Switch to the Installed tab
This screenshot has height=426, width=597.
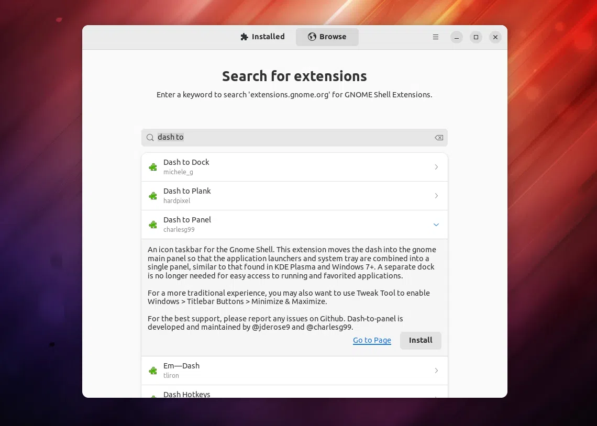pos(262,37)
